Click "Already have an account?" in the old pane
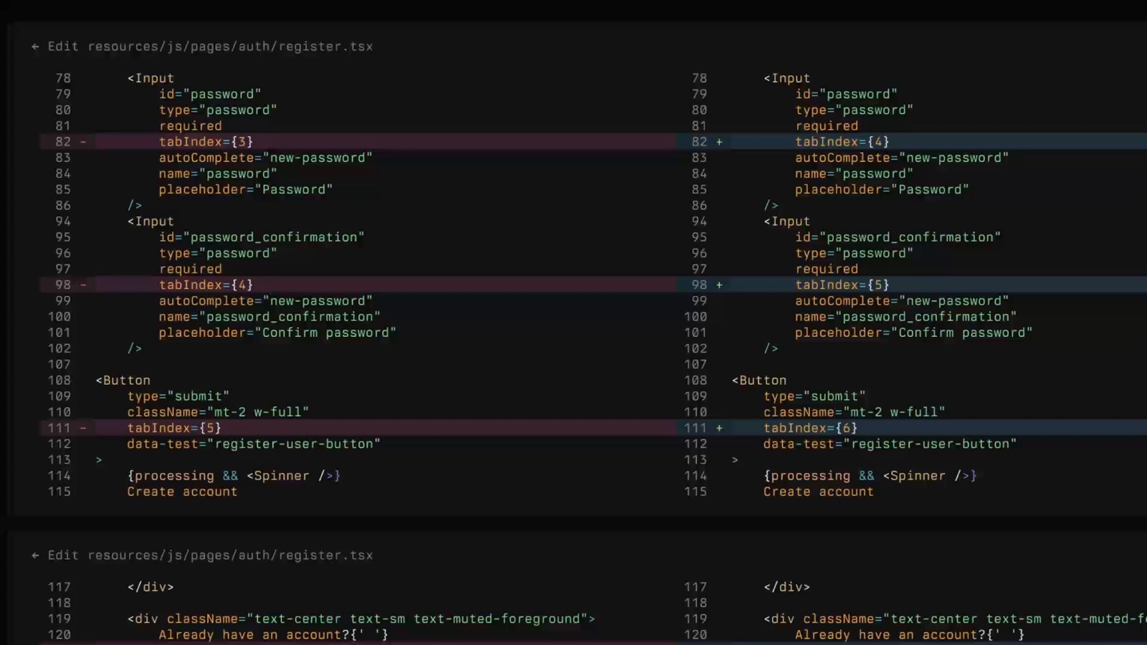This screenshot has height=645, width=1147. coord(254,635)
